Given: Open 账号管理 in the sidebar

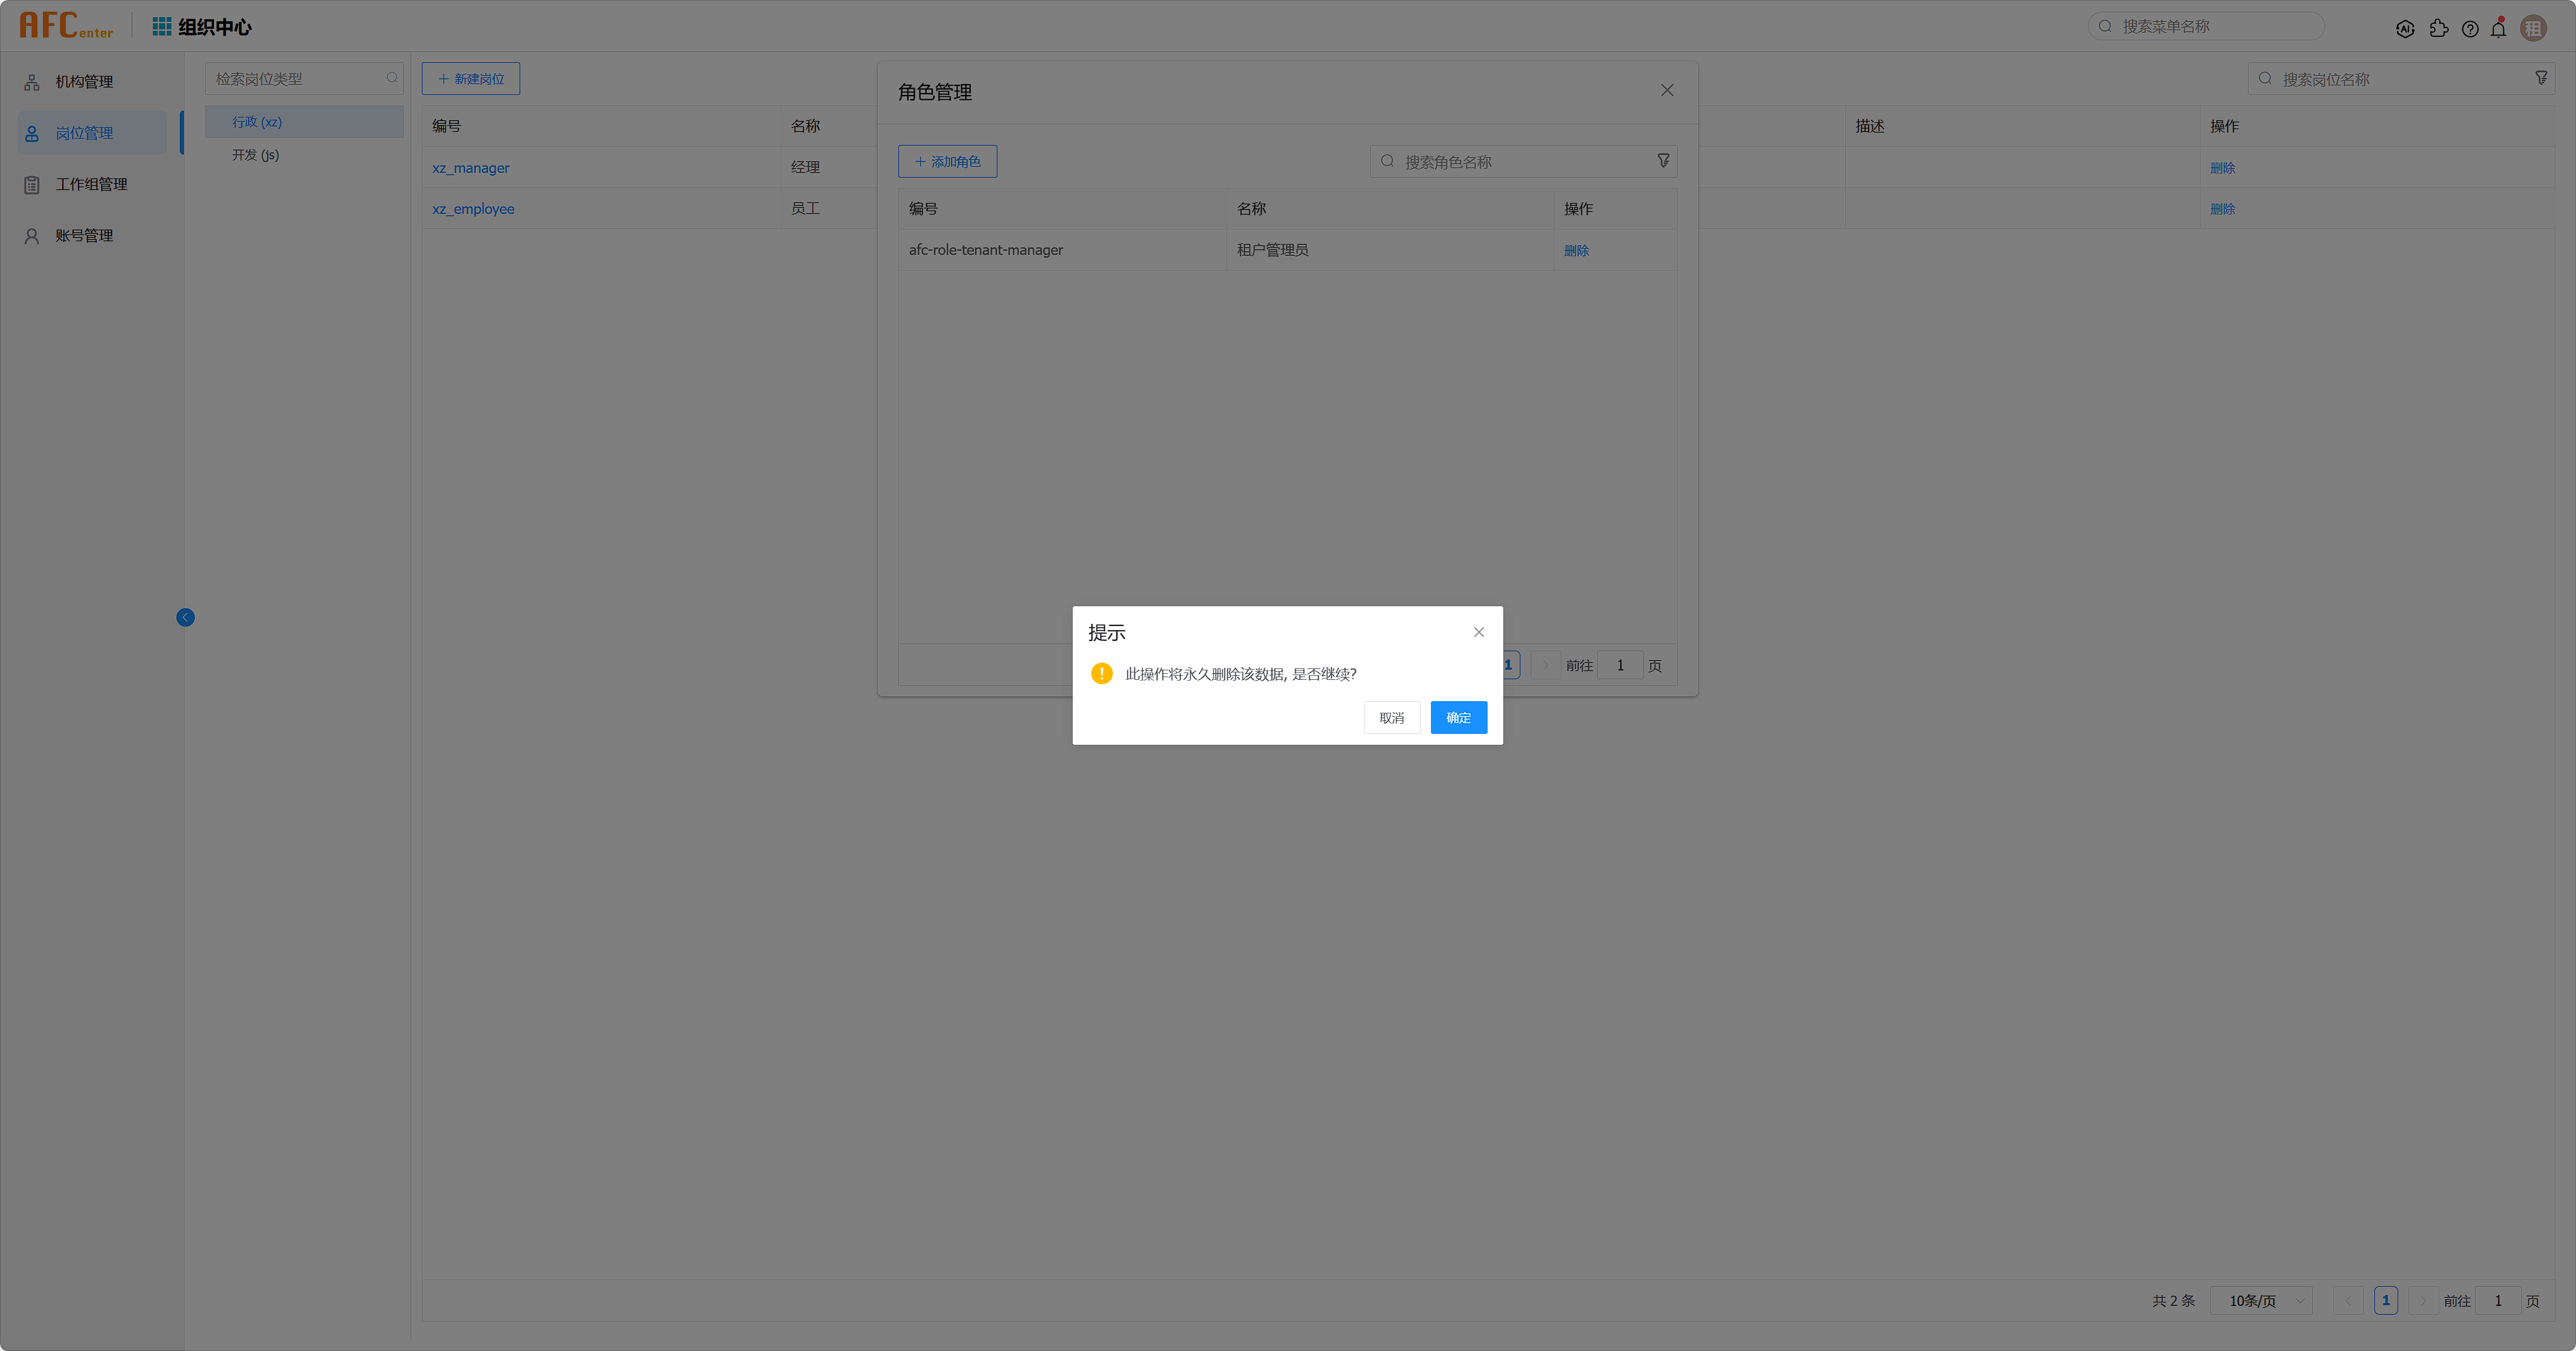Looking at the screenshot, I should click(x=84, y=236).
